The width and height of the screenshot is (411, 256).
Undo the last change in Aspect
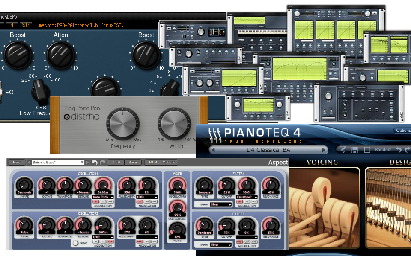(x=94, y=163)
